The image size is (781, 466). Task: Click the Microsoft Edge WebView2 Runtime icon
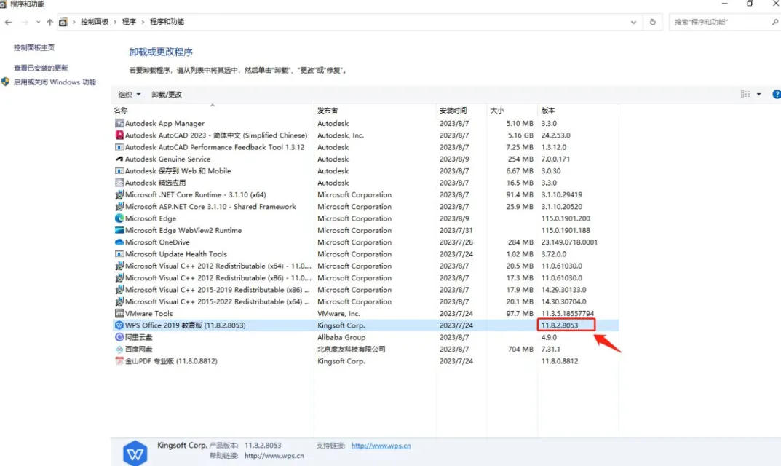click(119, 230)
